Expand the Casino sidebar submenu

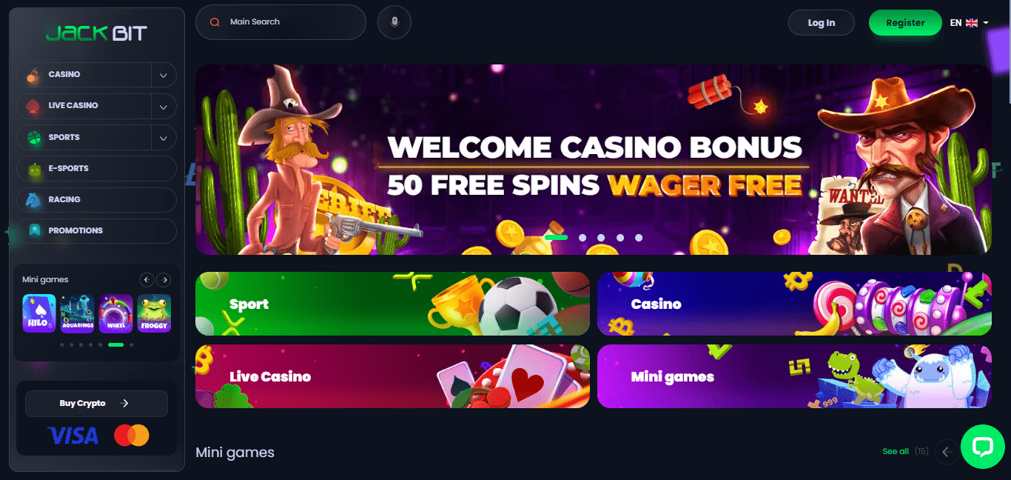click(163, 75)
